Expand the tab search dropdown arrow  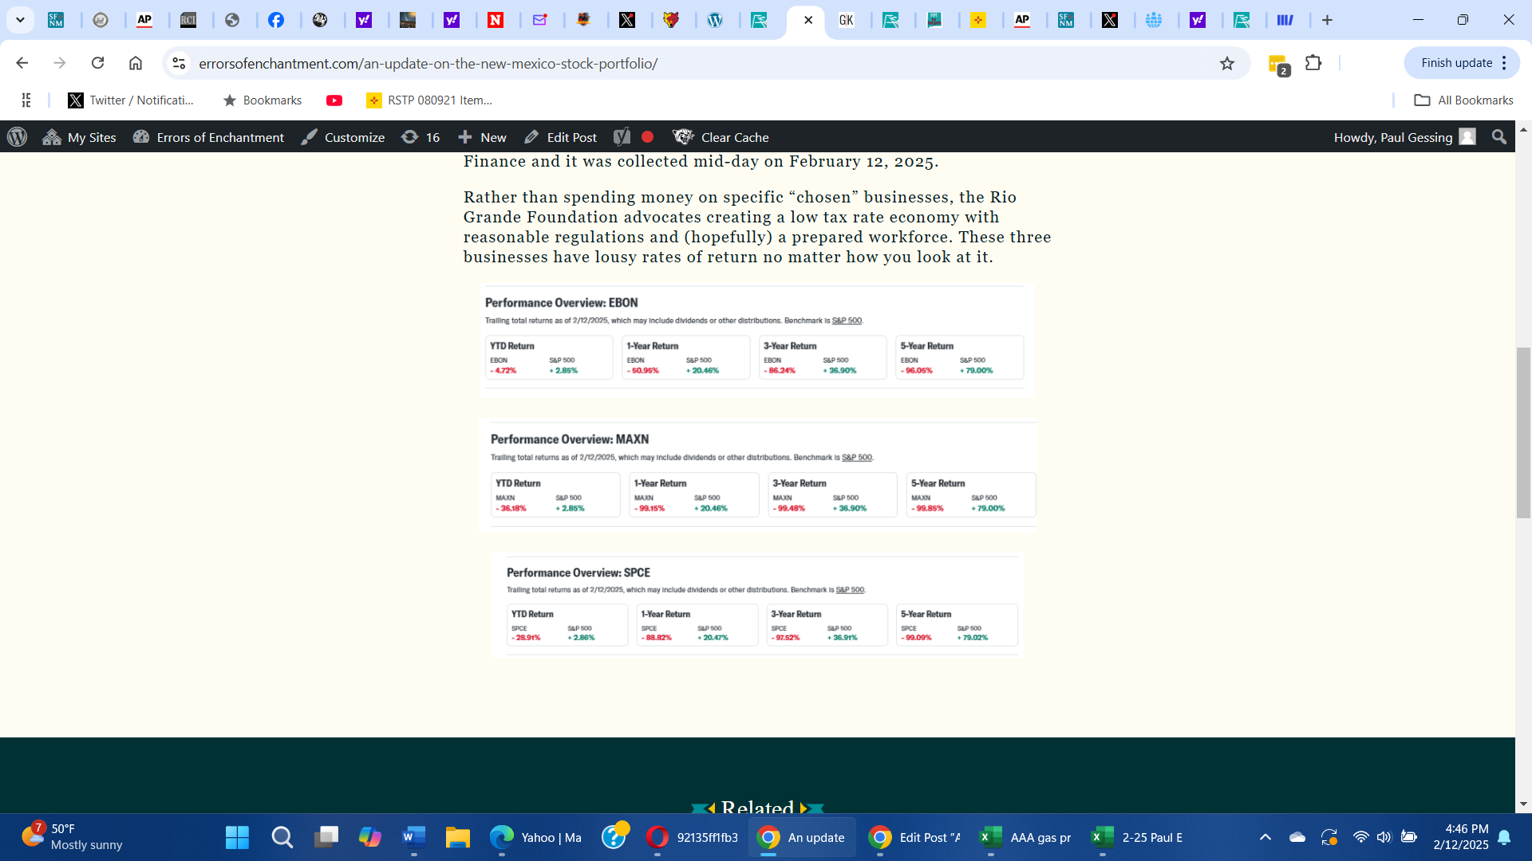pyautogui.click(x=20, y=20)
